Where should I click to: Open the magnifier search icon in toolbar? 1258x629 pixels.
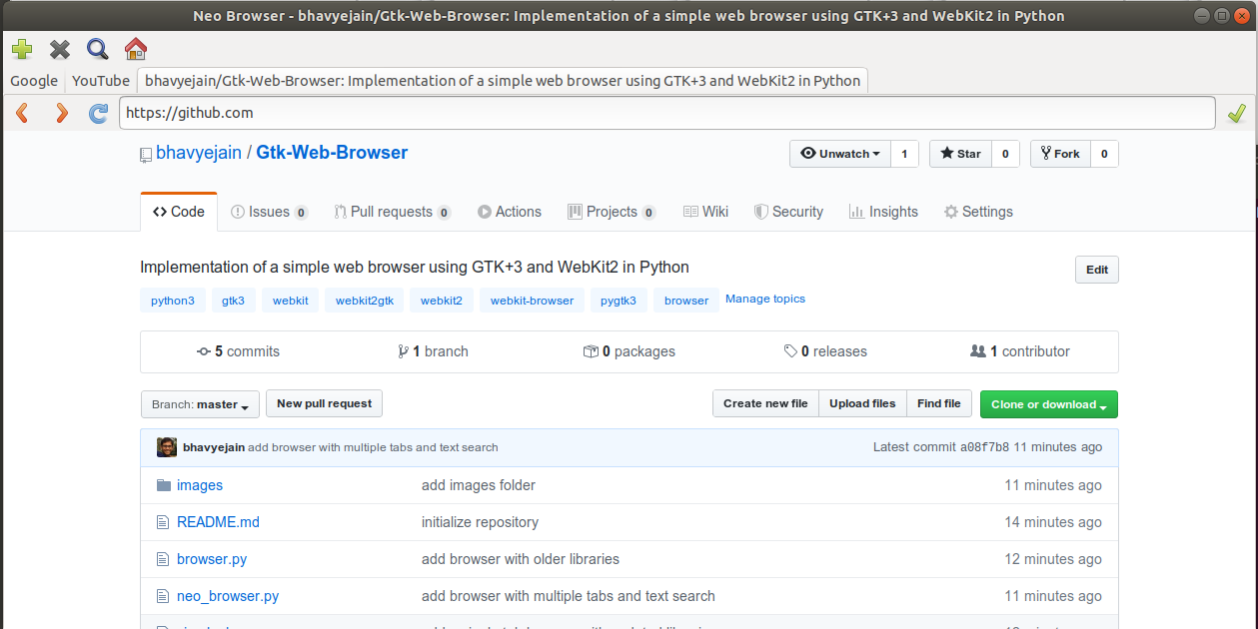coord(97,49)
